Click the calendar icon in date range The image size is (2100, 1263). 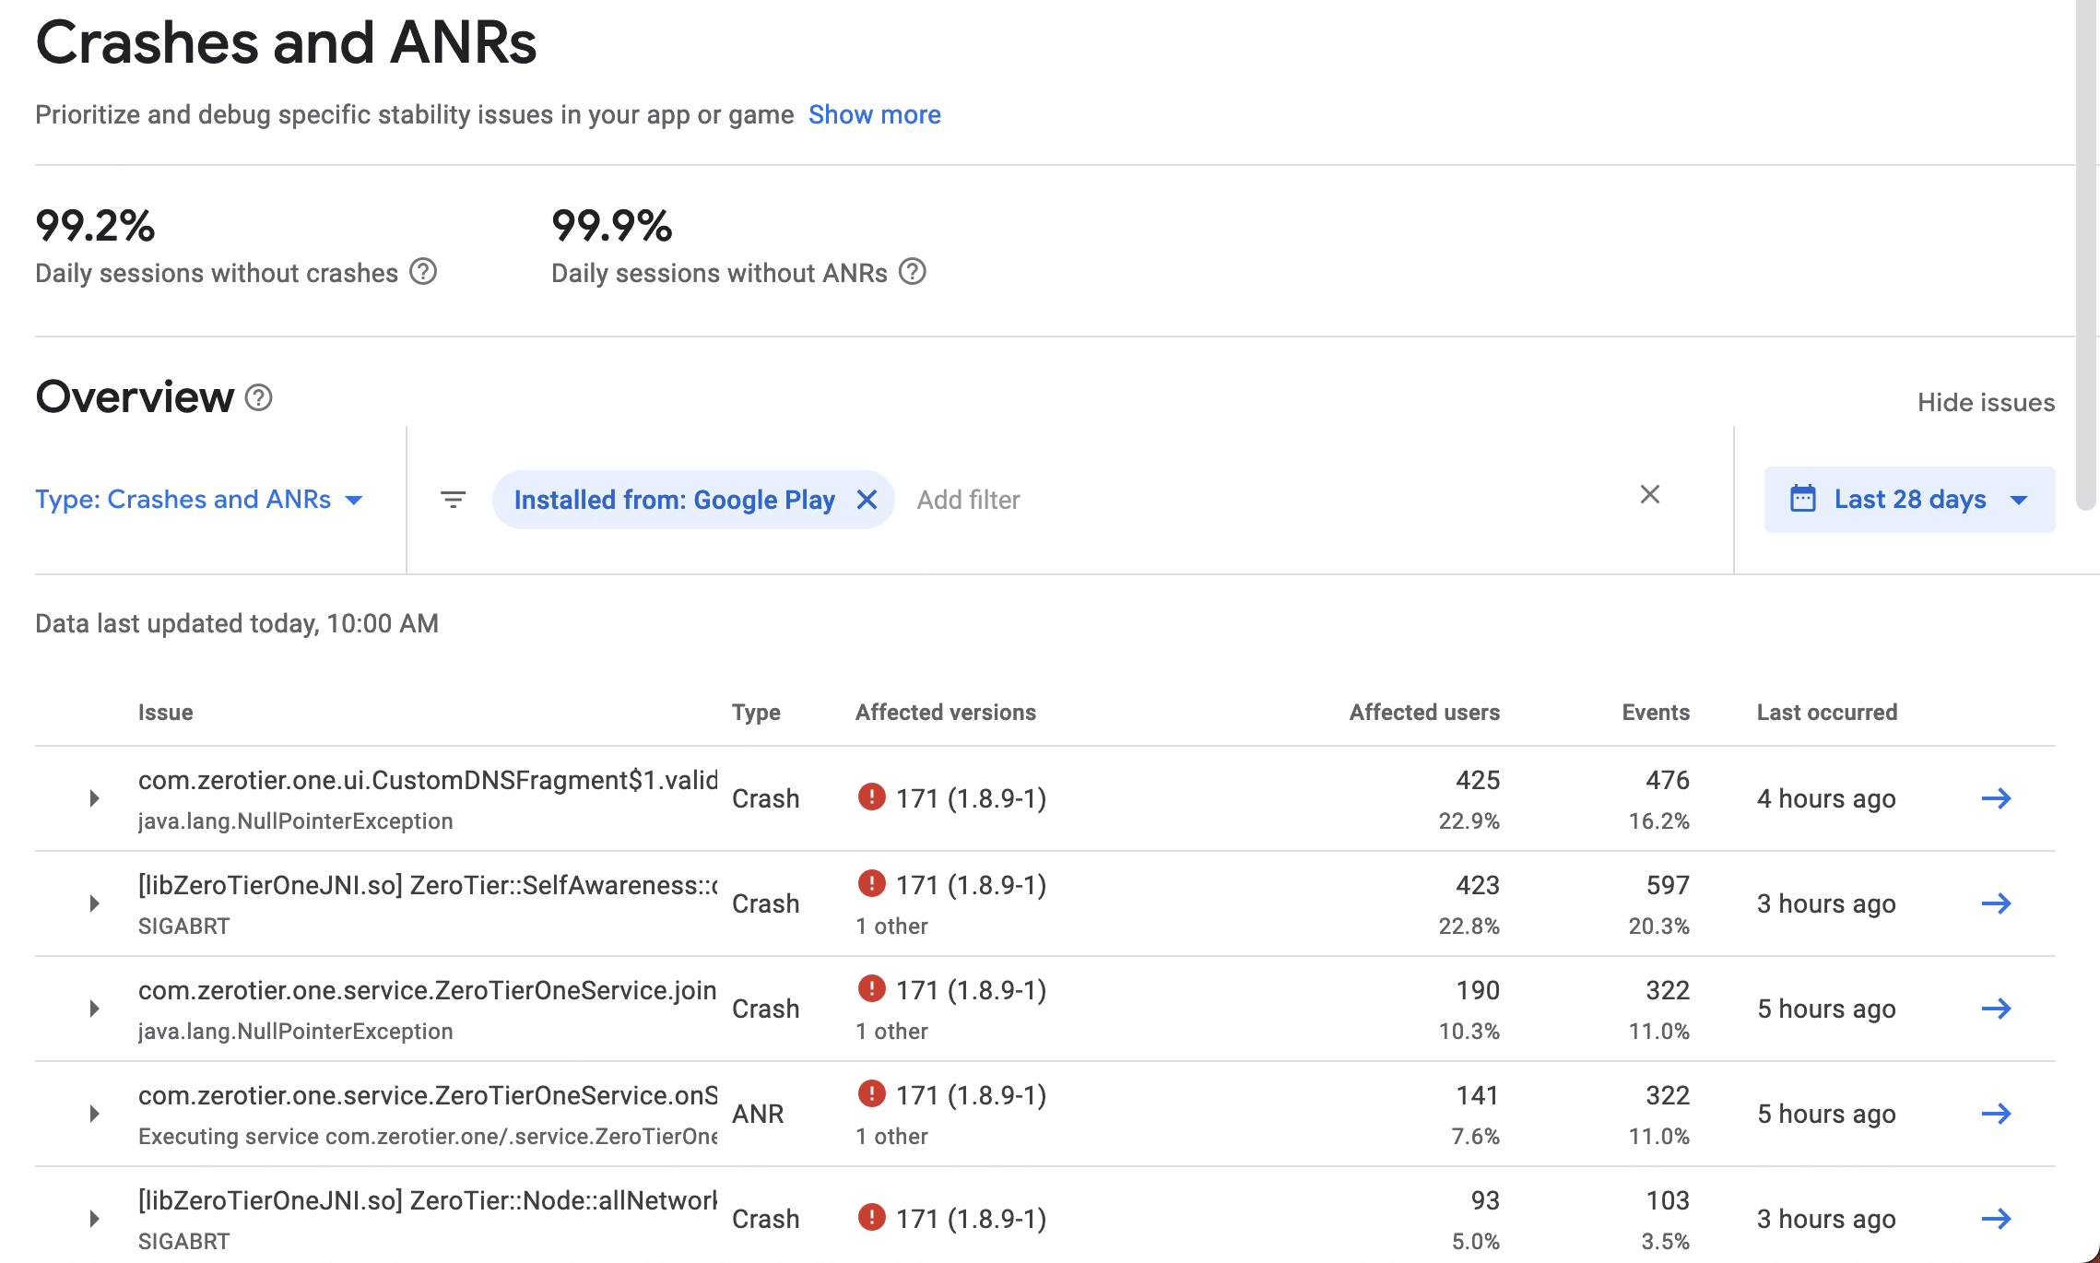pos(1803,499)
